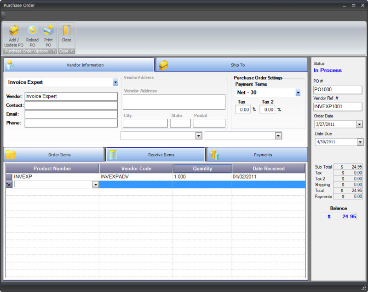This screenshot has width=368, height=292.
Task: Click the Sub Total value 24.95
Action: point(348,167)
